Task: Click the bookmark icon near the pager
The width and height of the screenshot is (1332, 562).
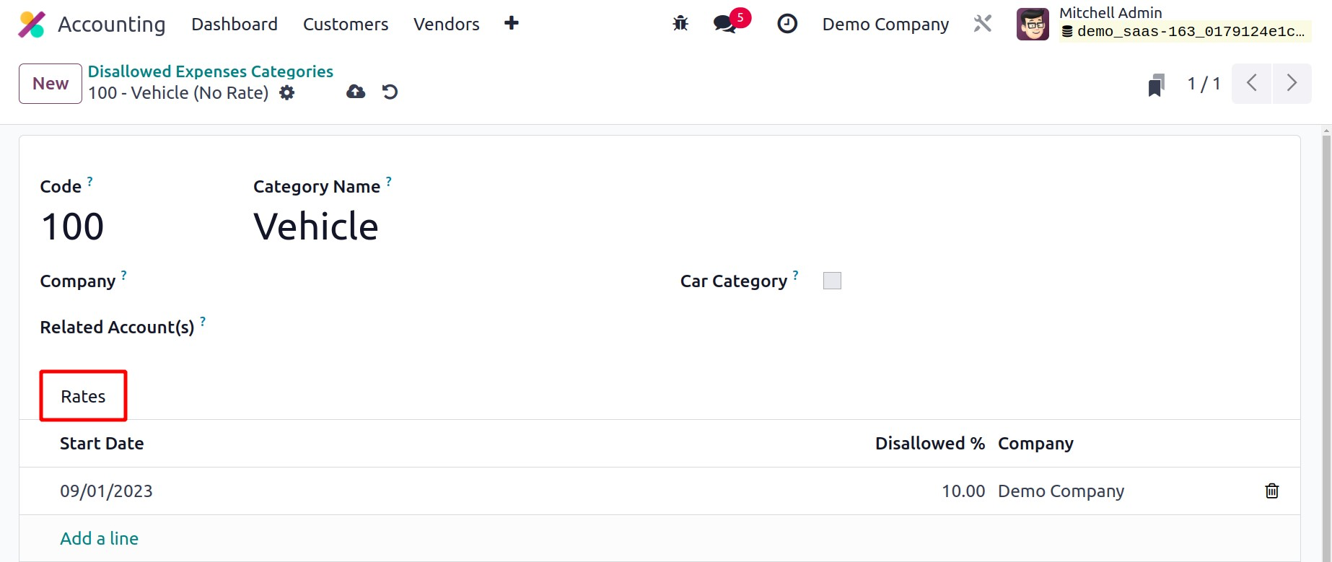Action: 1156,85
